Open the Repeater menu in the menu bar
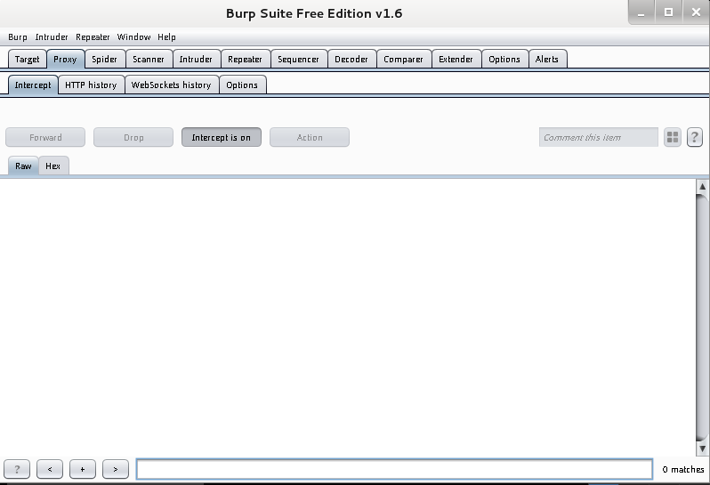The width and height of the screenshot is (710, 485). coord(93,37)
